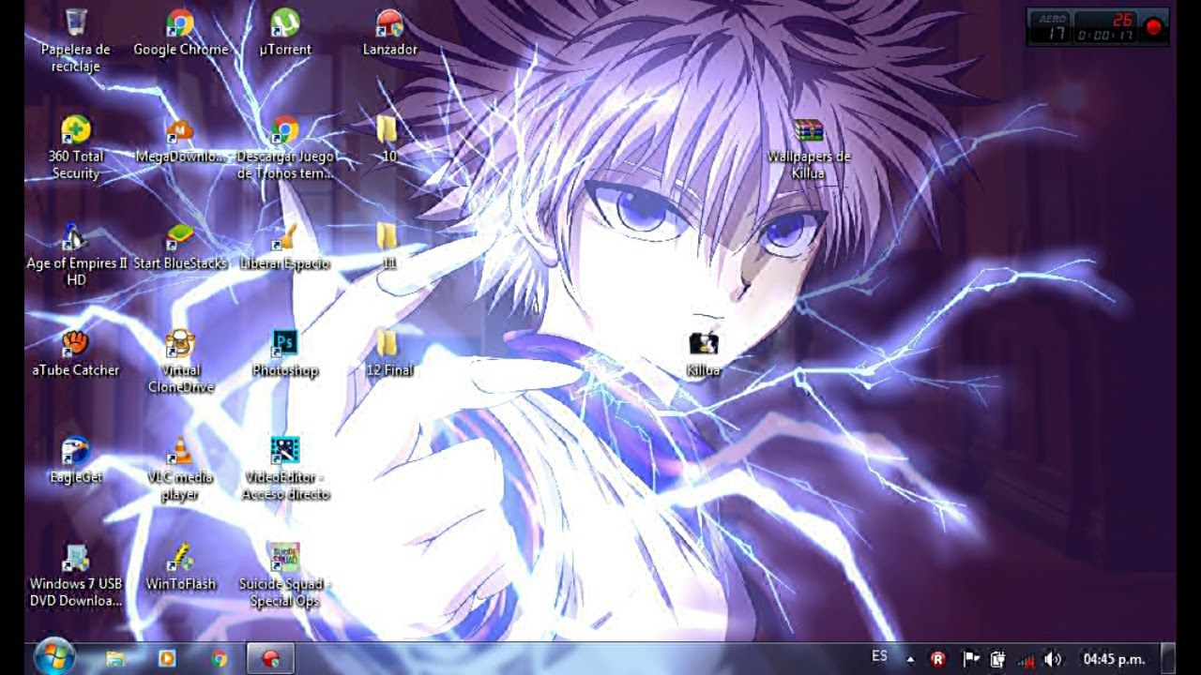Image resolution: width=1201 pixels, height=675 pixels.
Task: Launch the media player taskbar icon
Action: pyautogui.click(x=166, y=658)
